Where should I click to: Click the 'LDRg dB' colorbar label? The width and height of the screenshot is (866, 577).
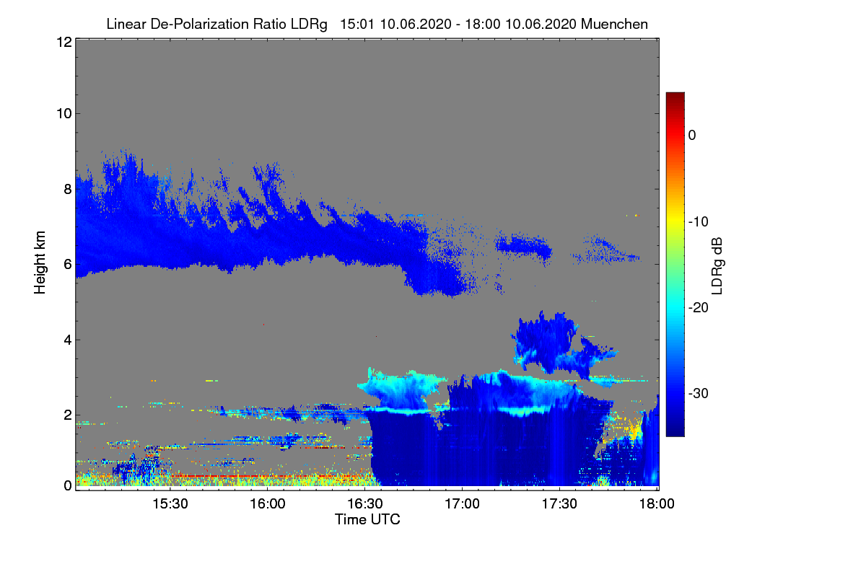(x=717, y=265)
